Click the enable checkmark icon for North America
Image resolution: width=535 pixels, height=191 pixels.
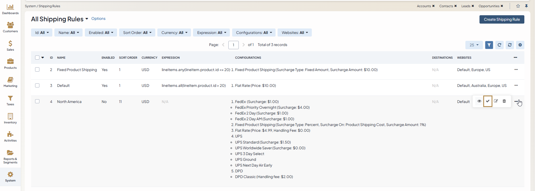[x=488, y=101]
